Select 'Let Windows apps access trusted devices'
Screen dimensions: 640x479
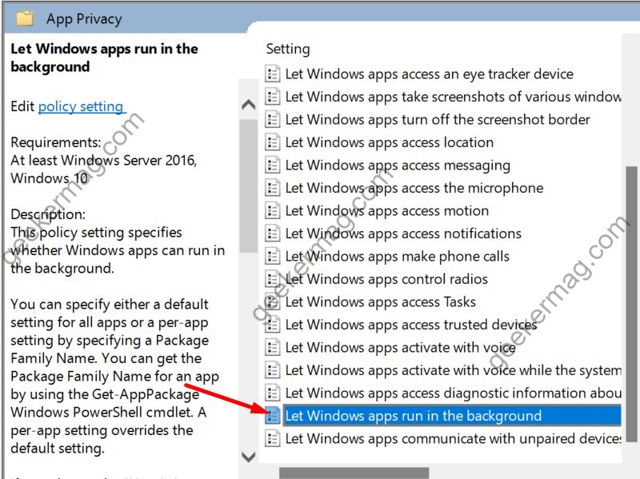click(411, 325)
